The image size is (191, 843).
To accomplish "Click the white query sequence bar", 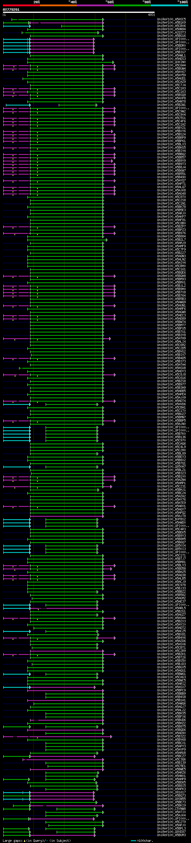I will click(79, 13).
